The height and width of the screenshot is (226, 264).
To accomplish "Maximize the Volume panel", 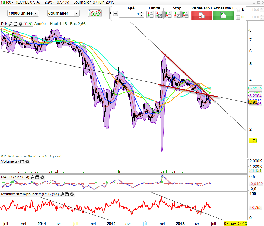I will click(22, 162).
